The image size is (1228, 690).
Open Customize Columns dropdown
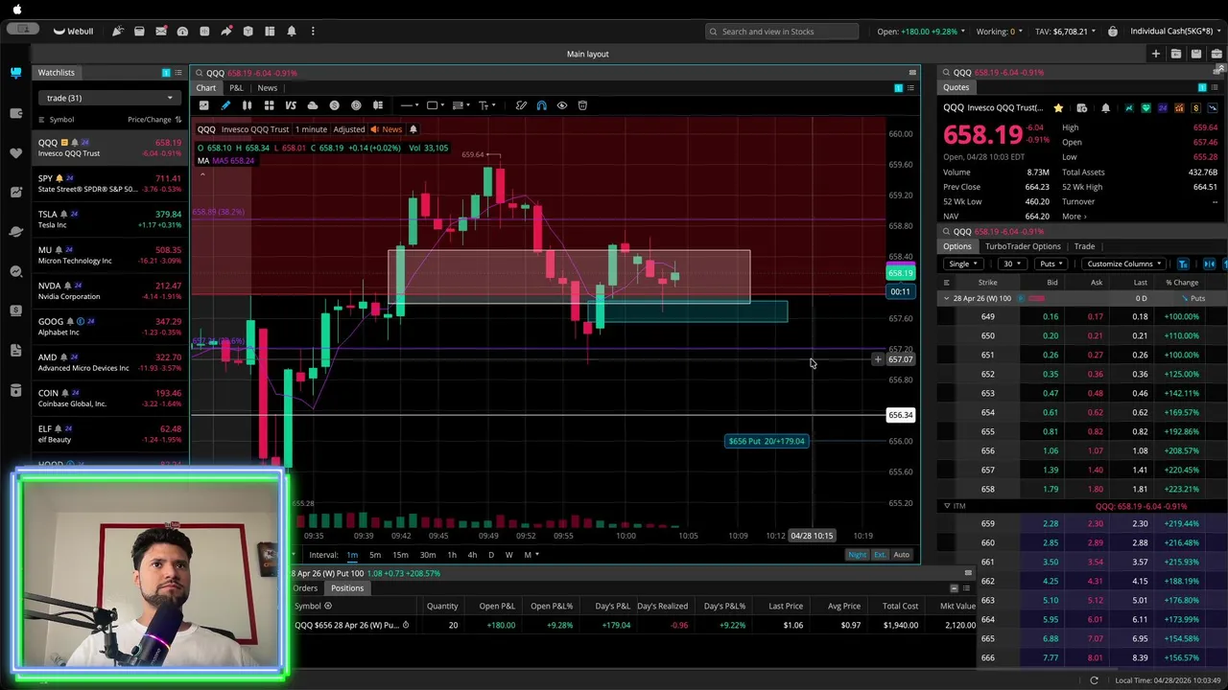[x=1123, y=264]
